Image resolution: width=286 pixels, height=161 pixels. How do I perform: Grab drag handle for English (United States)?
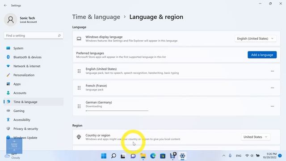(79, 71)
